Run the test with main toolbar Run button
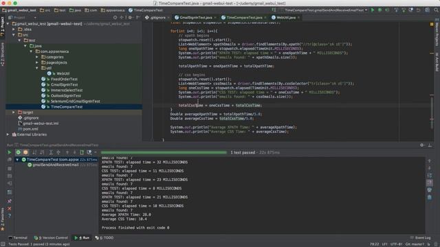This screenshot has width=440, height=247. (x=373, y=10)
